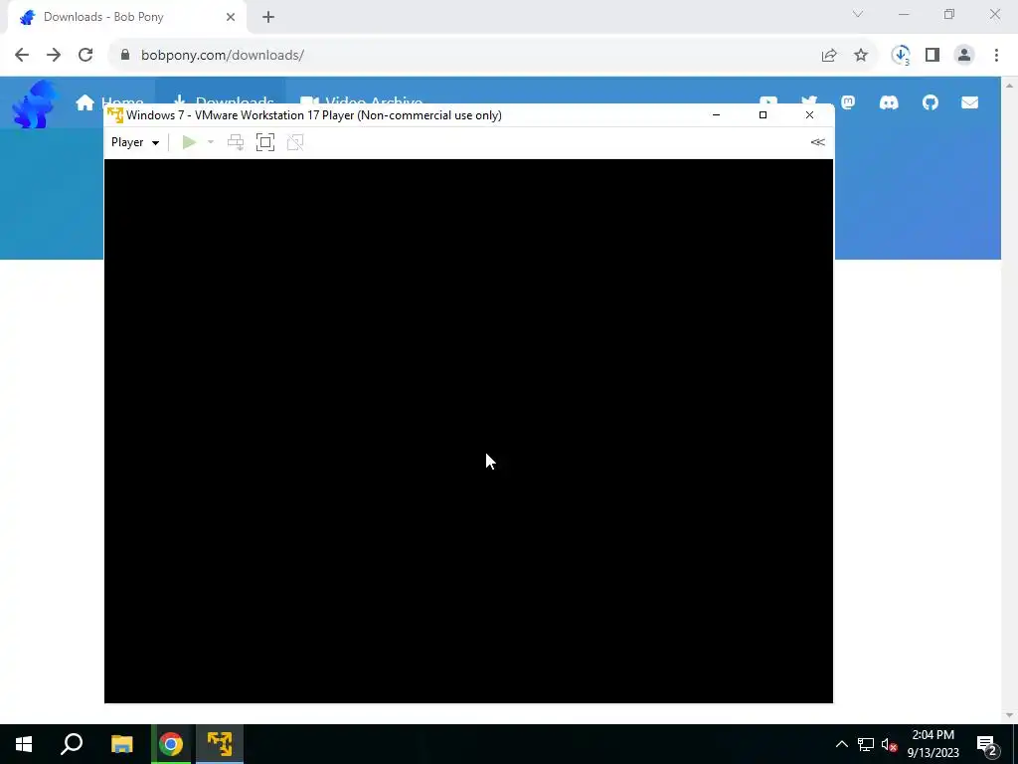Open File Explorer from the taskbar
This screenshot has width=1018, height=764.
121,744
